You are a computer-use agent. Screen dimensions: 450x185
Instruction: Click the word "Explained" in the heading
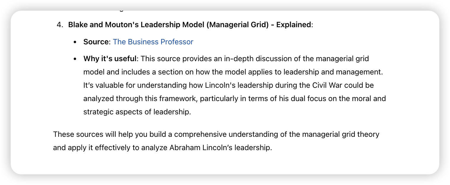(x=293, y=25)
